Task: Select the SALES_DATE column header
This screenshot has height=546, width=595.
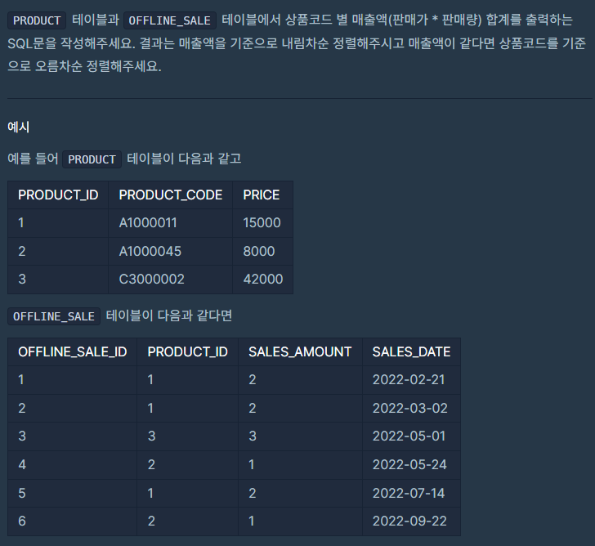Action: coord(411,352)
